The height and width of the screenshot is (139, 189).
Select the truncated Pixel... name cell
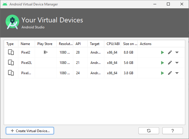[x=26, y=73]
